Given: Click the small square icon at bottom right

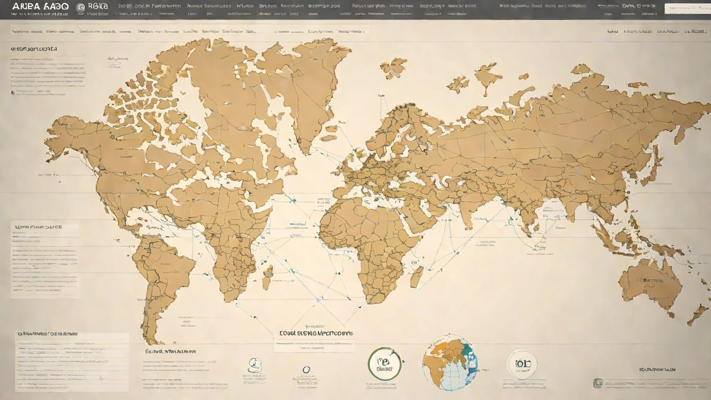Looking at the screenshot, I should pos(598,383).
